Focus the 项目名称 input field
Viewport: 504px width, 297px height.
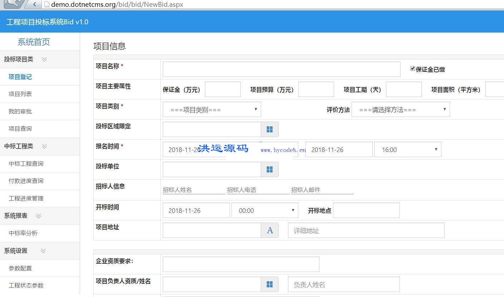pos(282,69)
